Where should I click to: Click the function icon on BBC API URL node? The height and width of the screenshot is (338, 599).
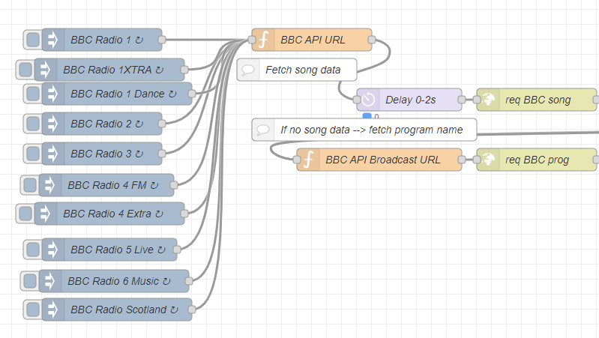tap(263, 40)
